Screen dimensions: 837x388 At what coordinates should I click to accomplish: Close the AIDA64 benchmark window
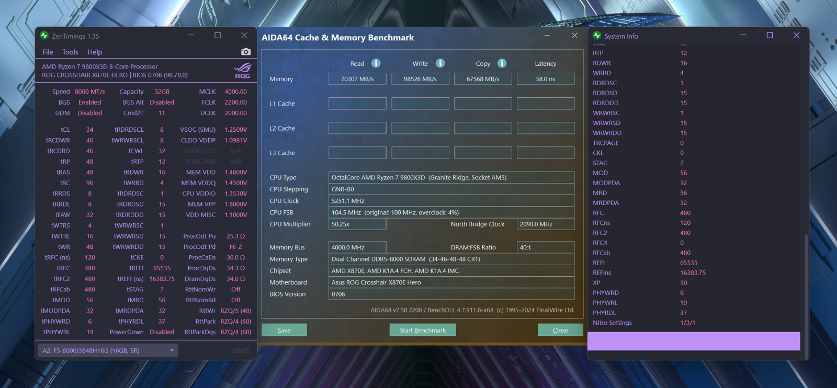point(575,36)
